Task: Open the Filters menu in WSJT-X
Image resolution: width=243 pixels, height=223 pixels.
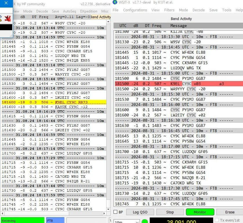Action: point(169,10)
